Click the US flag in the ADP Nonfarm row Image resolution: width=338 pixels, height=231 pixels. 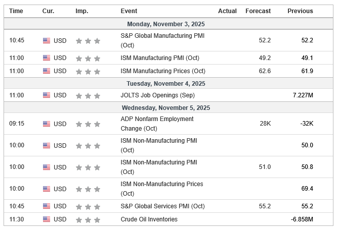pyautogui.click(x=47, y=124)
